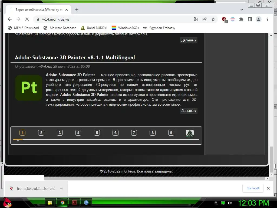
Task: Select the Варез от m0nkrus'a tab
Action: coord(38,10)
